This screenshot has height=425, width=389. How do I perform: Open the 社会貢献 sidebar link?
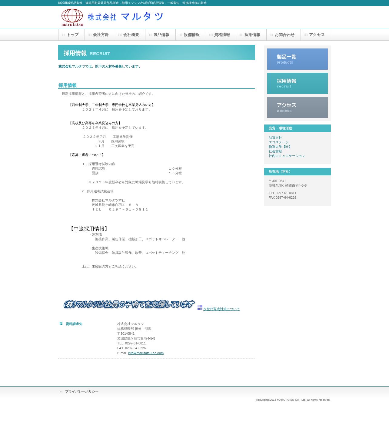275,151
